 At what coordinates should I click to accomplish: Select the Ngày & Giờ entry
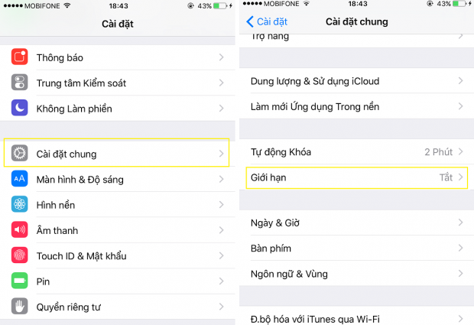357,223
